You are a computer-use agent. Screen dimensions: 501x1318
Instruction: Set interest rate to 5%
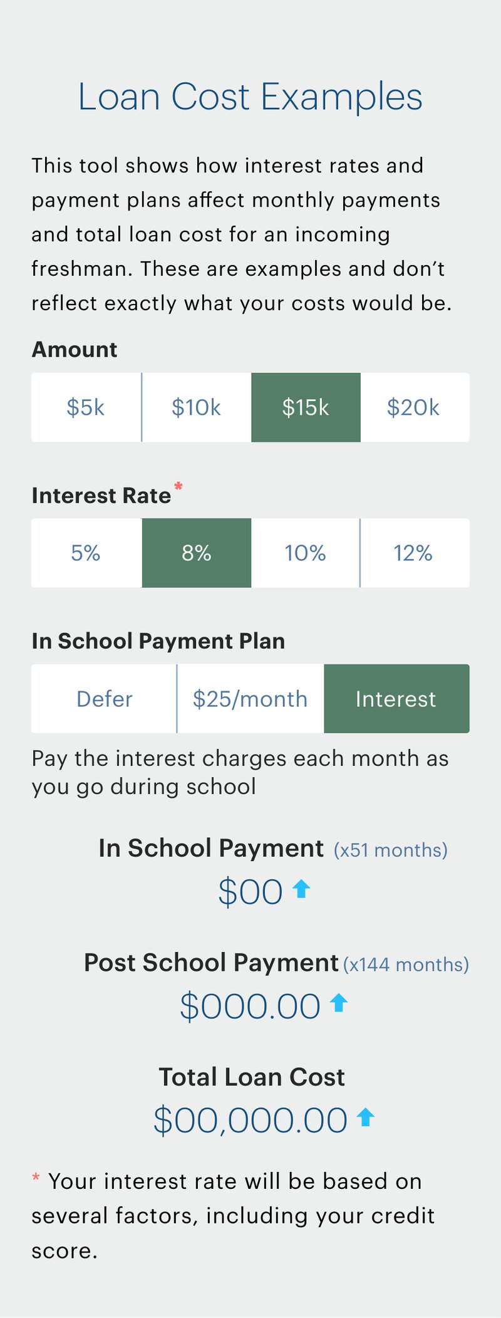pos(86,553)
